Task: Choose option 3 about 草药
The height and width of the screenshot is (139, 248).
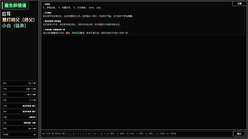Action: [80, 8]
